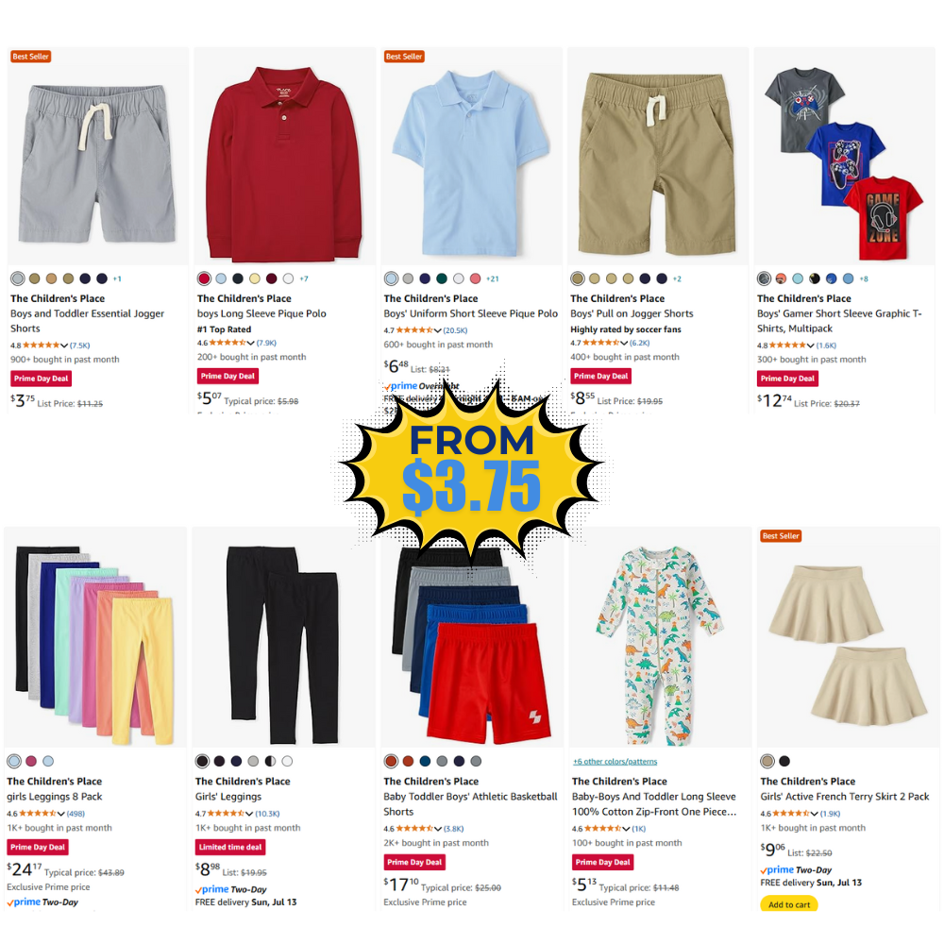Screen dimensions: 944x944
Task: Select the black color swatch for French Terry Skirt
Action: pos(784,762)
